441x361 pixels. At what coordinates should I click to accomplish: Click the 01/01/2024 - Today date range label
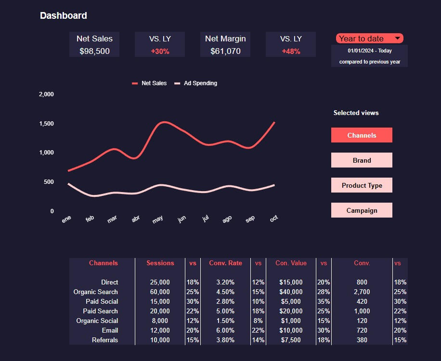click(x=369, y=51)
